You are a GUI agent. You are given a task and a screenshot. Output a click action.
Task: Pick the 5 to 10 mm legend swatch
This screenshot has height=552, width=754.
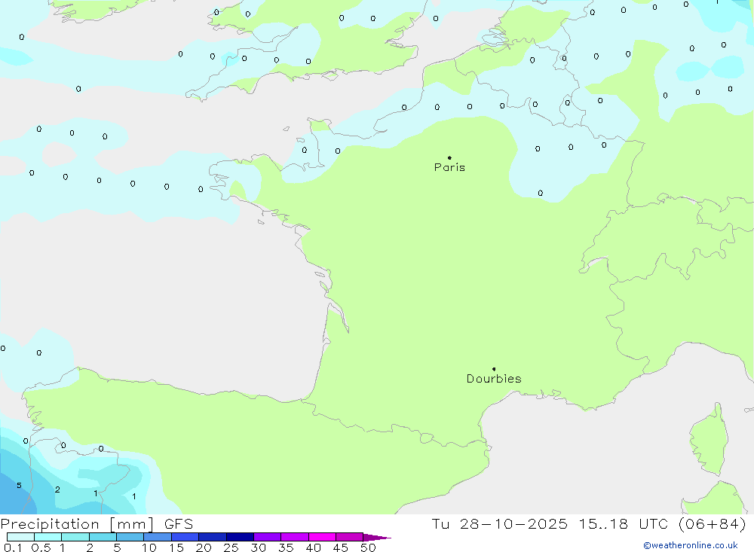(130, 537)
